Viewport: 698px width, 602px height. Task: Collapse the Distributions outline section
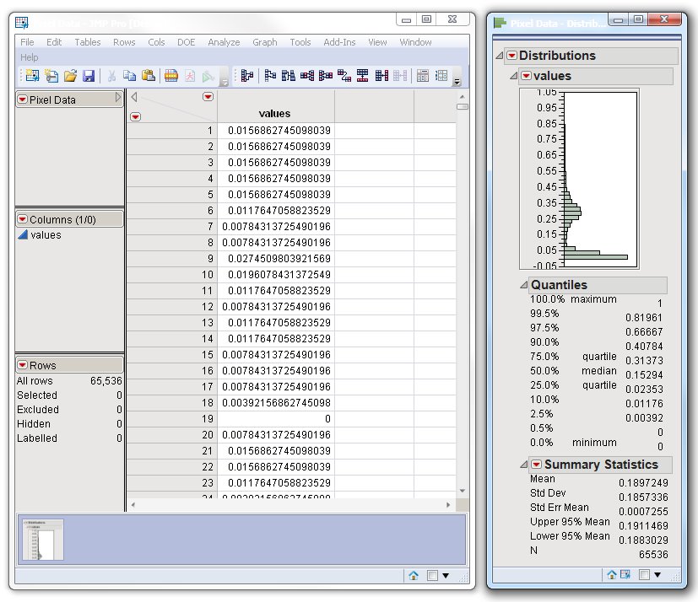(500, 56)
